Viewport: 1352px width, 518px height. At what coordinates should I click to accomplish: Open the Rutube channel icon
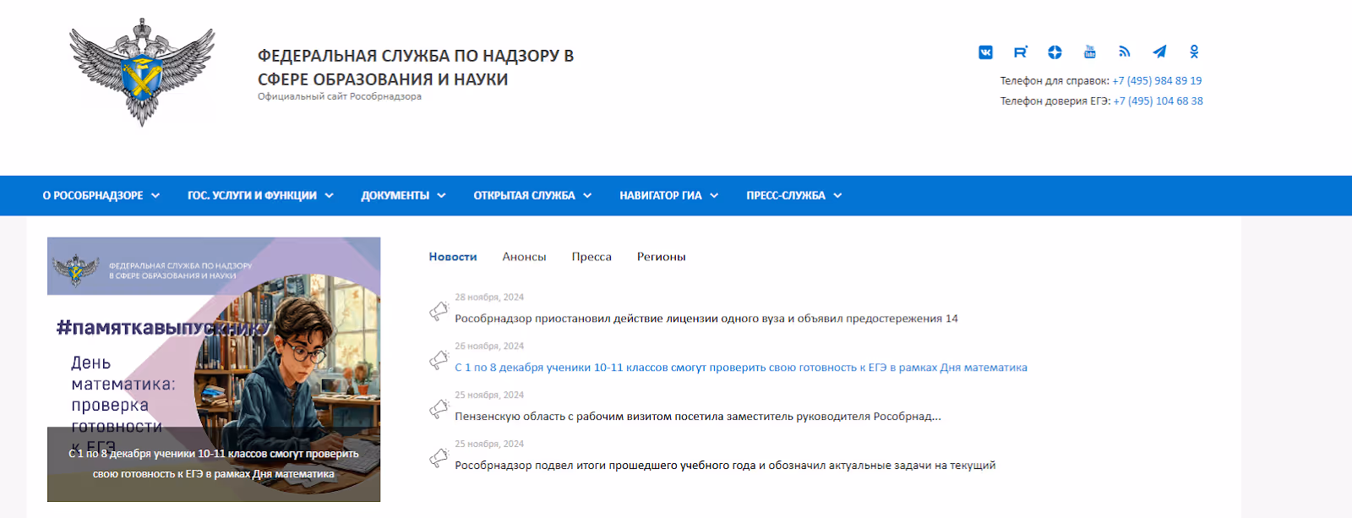coord(1020,52)
